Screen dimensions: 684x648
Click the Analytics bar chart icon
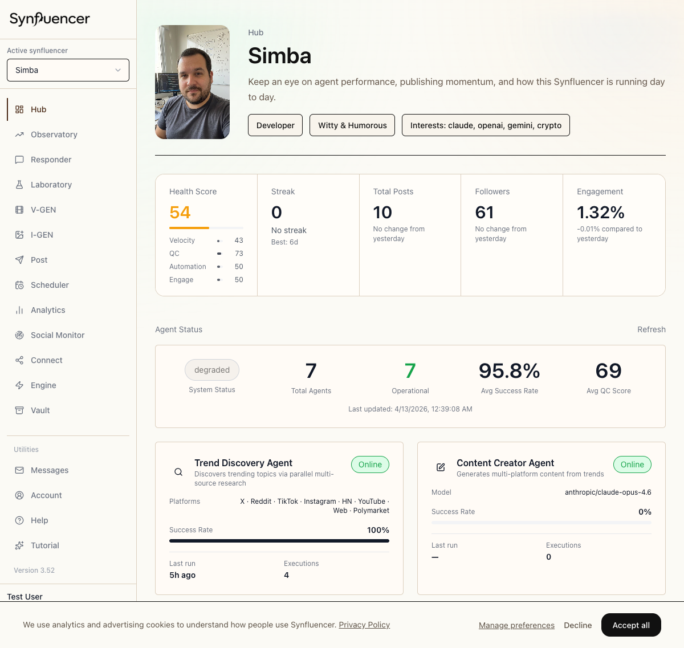point(19,310)
